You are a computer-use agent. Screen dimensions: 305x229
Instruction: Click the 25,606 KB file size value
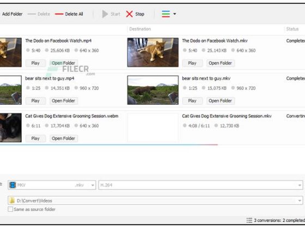coord(60,50)
